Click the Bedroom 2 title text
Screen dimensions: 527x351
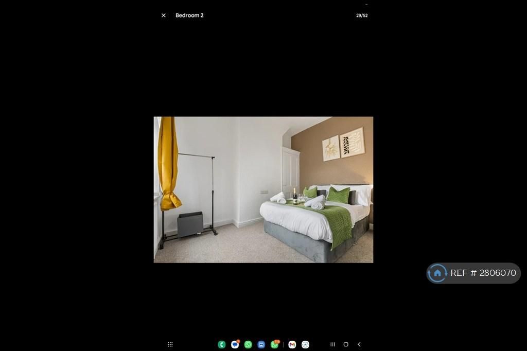tap(189, 15)
